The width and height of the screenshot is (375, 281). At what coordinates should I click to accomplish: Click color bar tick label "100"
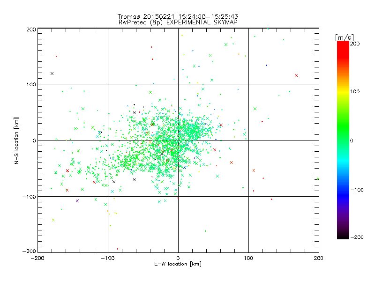coord(355,91)
